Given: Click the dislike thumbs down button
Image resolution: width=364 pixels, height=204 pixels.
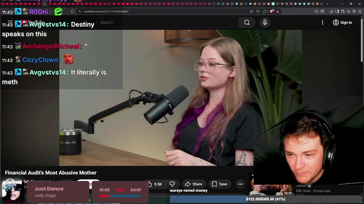Looking at the screenshot, I should [x=172, y=184].
